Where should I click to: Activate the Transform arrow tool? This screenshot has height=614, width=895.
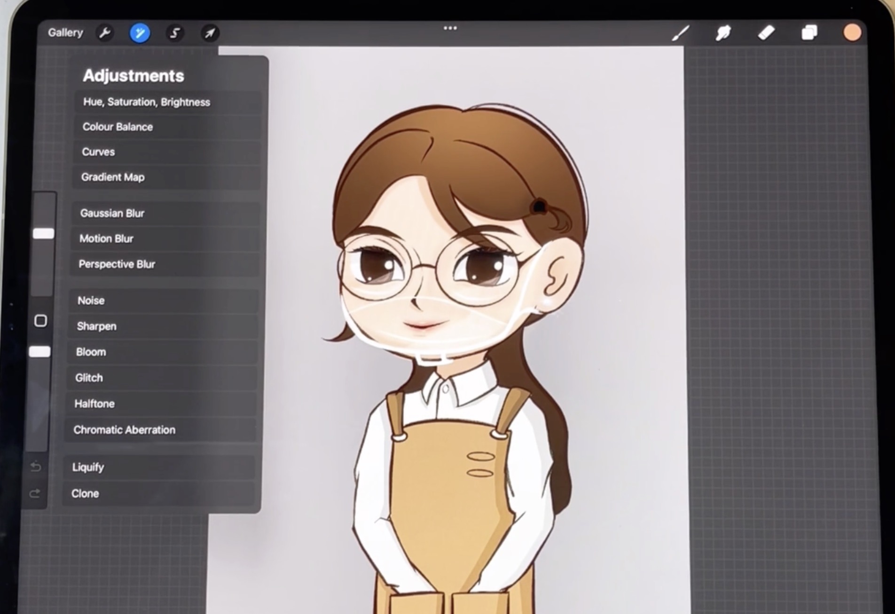tap(210, 33)
